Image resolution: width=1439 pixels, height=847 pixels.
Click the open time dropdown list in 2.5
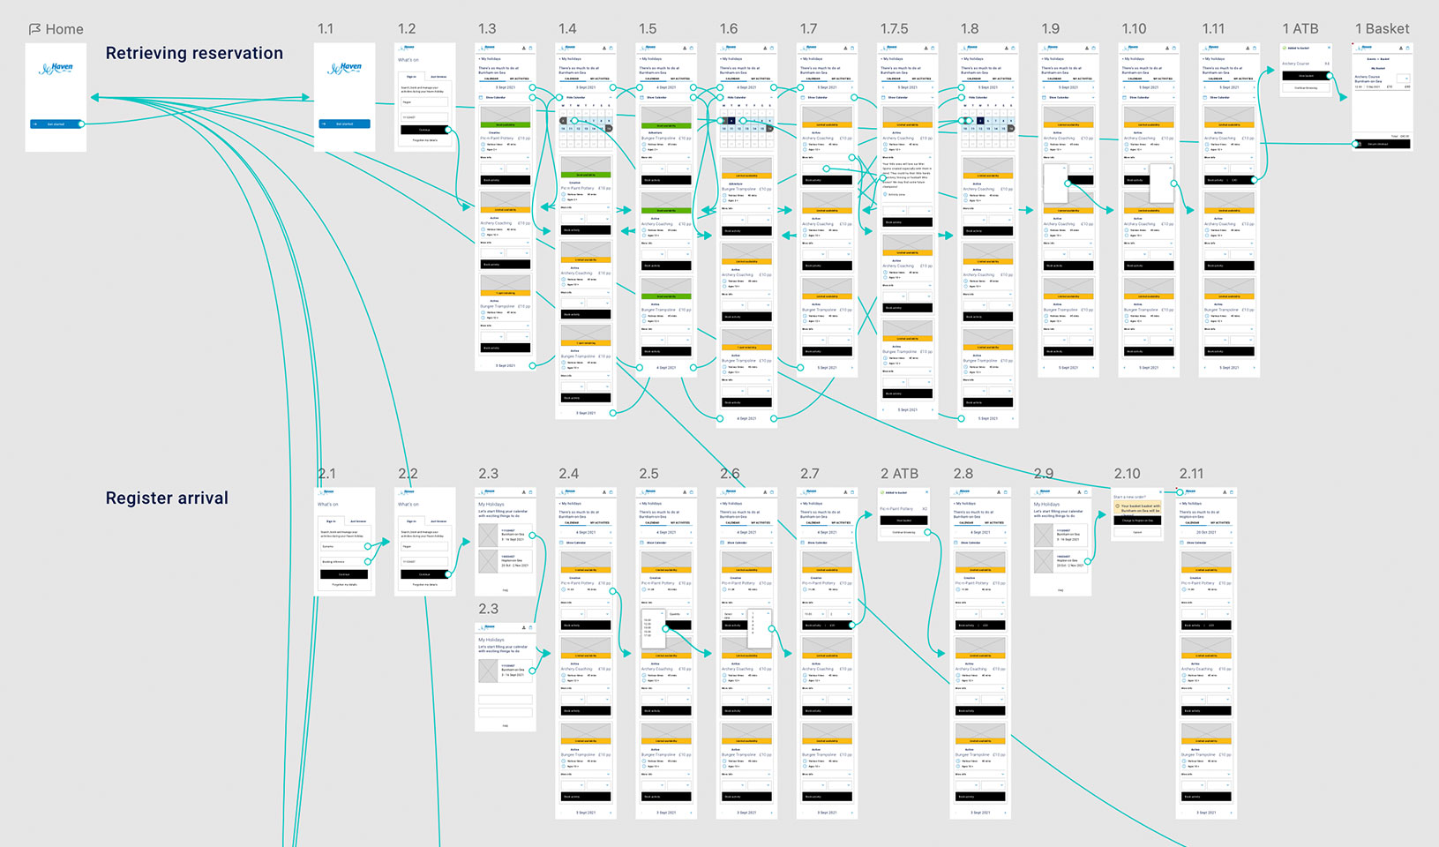pyautogui.click(x=653, y=628)
